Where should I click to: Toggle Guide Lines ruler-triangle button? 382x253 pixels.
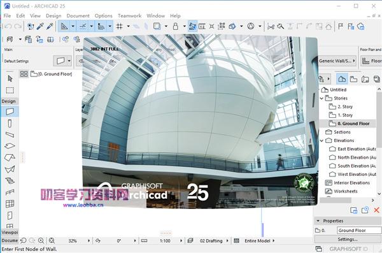click(64, 26)
